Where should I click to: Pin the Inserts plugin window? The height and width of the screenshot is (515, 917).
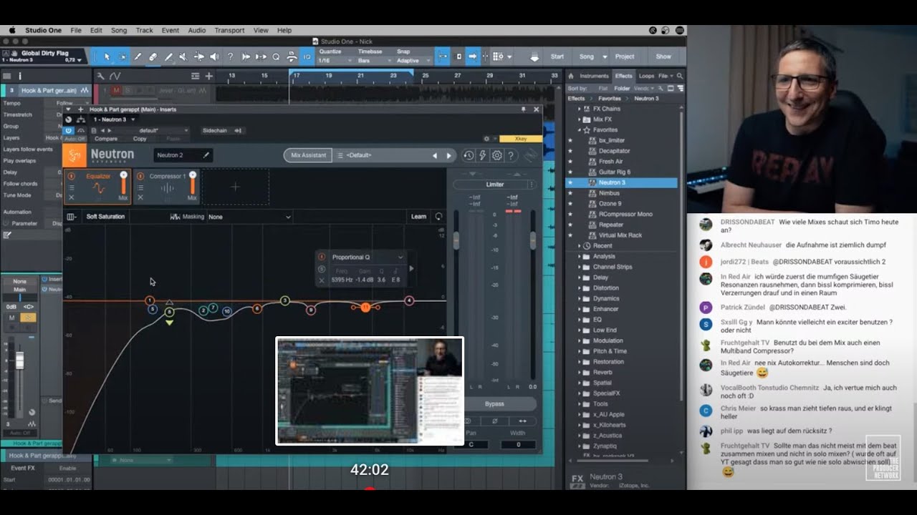524,109
